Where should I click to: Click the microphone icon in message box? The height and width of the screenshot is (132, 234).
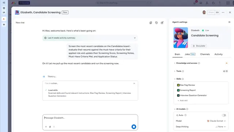(54, 127)
